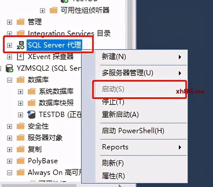213x187 pixels.
Task: Collapse the Always On 高可用性 node
Action: (9, 173)
